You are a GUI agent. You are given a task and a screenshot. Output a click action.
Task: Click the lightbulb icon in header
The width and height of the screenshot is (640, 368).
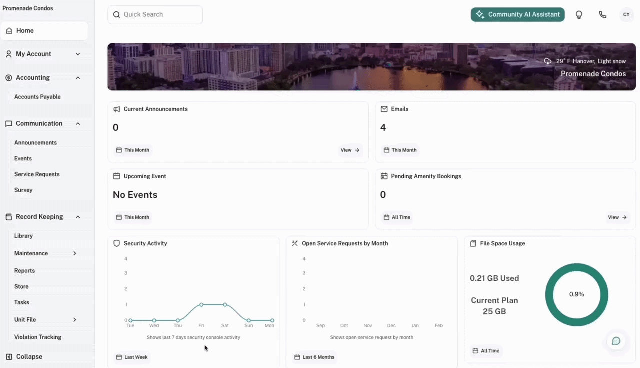click(579, 15)
